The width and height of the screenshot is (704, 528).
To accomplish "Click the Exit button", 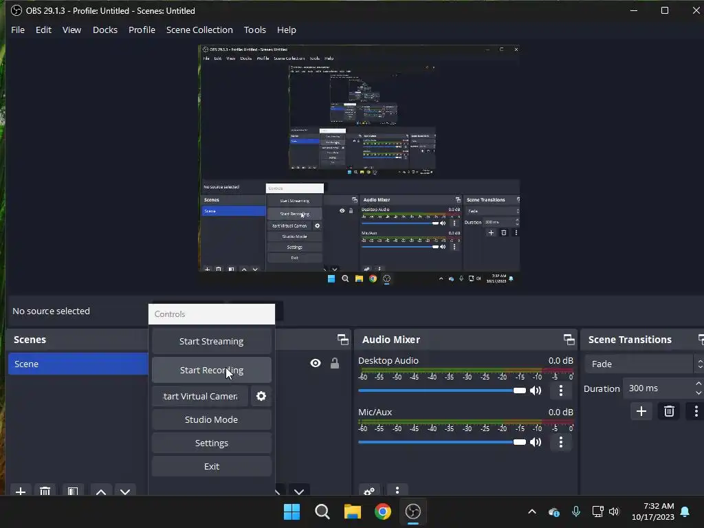I will tap(212, 466).
